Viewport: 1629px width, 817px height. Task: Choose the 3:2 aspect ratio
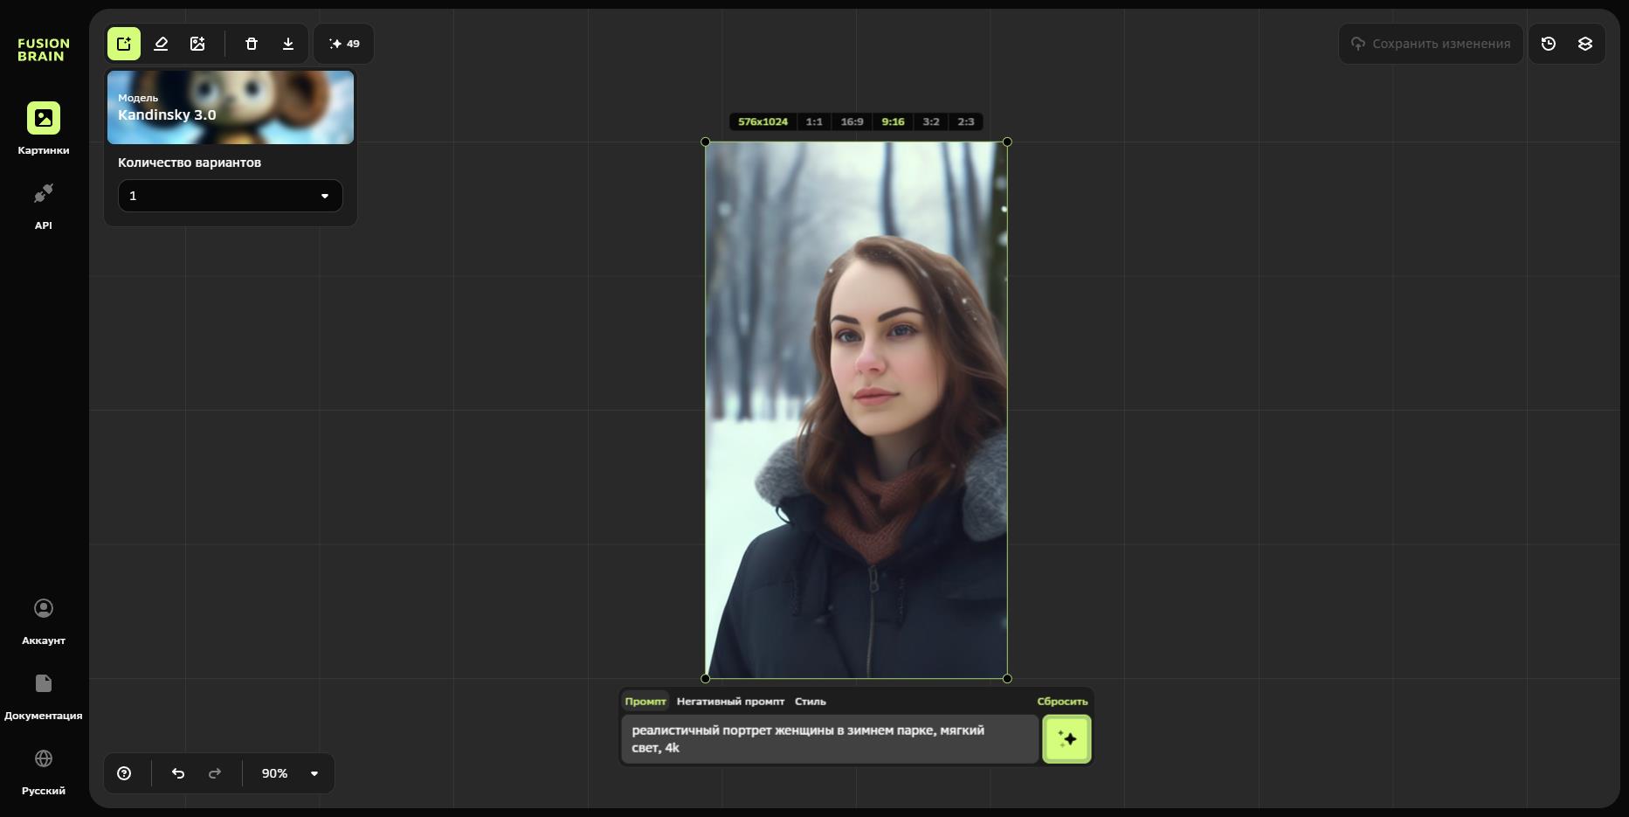pyautogui.click(x=931, y=122)
